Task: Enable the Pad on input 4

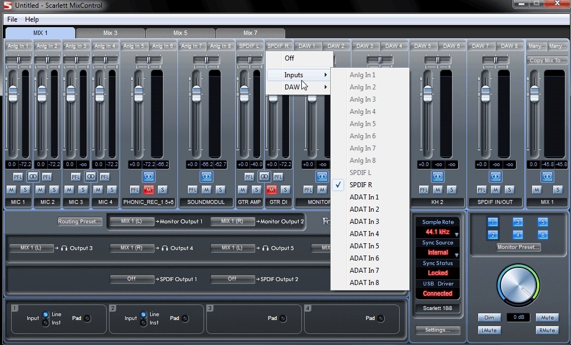Action: click(x=380, y=318)
